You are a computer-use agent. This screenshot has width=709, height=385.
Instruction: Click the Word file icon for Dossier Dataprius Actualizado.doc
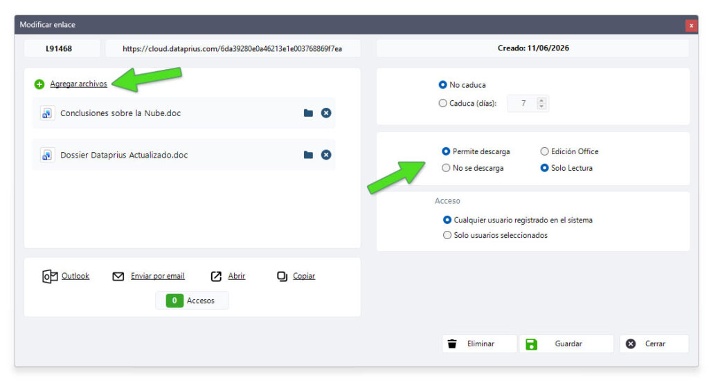[47, 156]
